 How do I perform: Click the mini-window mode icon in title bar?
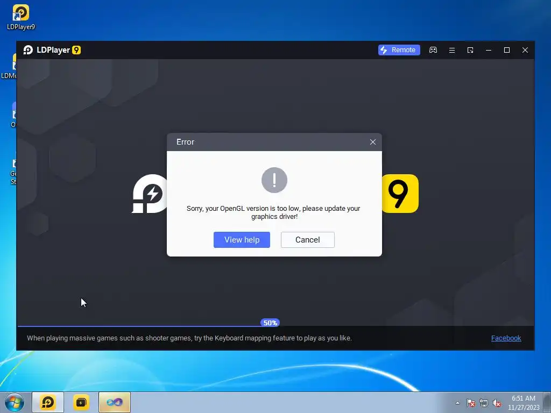click(x=470, y=50)
